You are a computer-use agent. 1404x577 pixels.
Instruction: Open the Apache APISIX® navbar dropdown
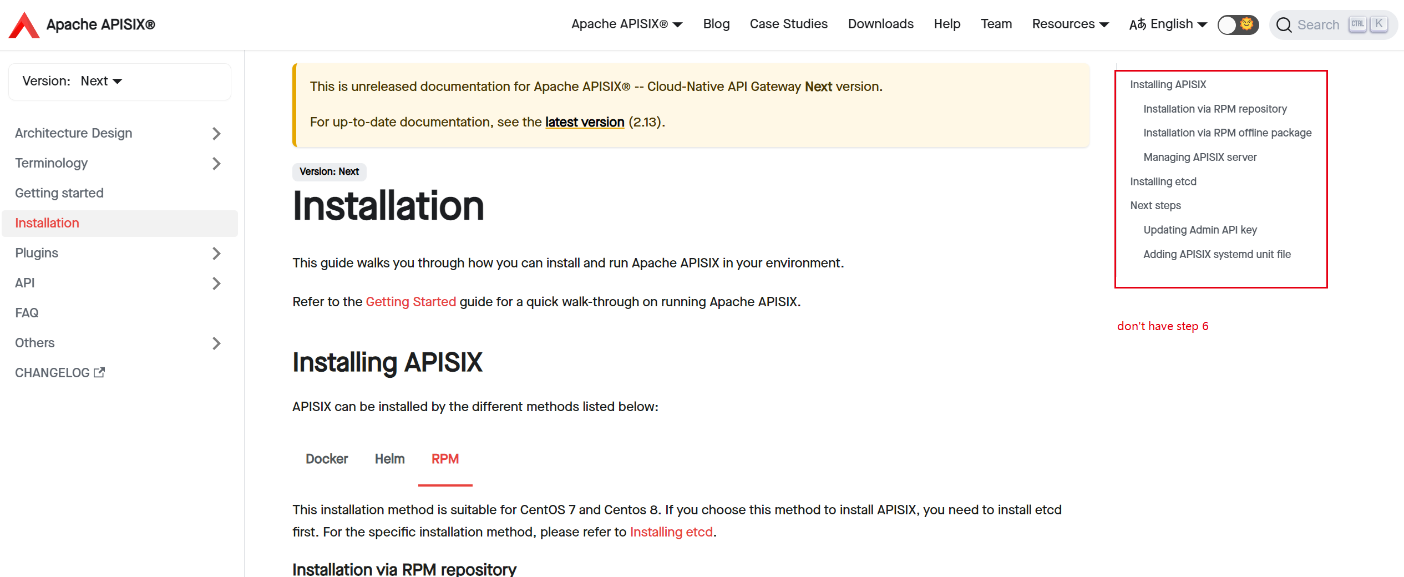pyautogui.click(x=627, y=24)
